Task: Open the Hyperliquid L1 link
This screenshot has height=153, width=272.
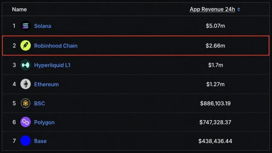Action: (52, 65)
